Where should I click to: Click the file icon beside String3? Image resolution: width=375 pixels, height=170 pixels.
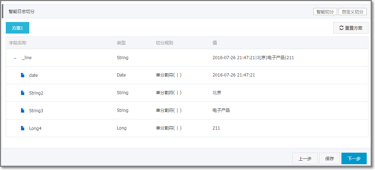tap(23, 110)
